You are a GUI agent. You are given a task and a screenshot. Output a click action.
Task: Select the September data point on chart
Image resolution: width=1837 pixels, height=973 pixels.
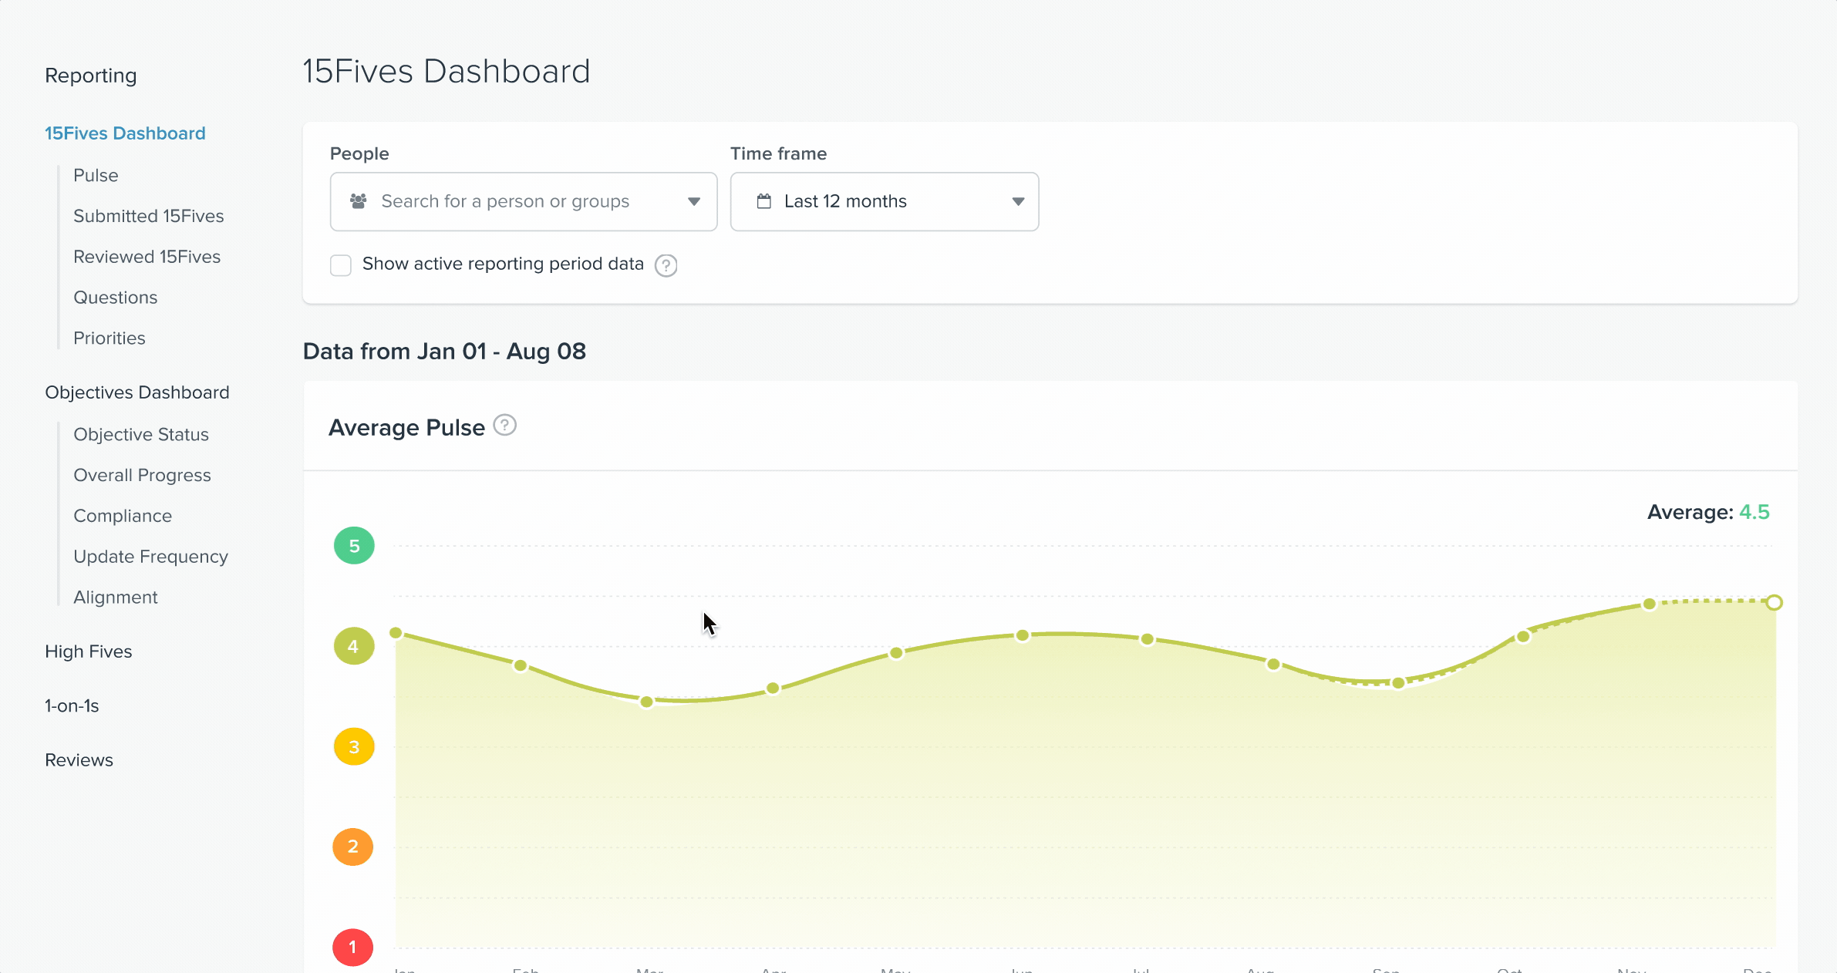click(x=1398, y=683)
